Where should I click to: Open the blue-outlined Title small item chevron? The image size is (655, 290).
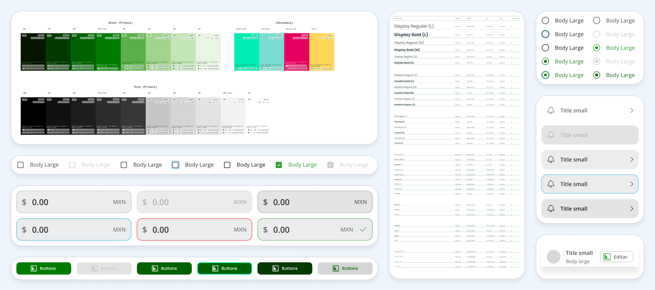pos(631,184)
